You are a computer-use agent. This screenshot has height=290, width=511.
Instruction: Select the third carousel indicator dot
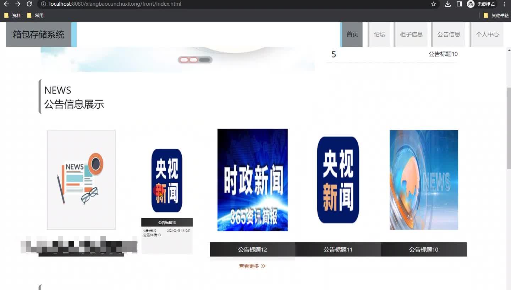205,60
